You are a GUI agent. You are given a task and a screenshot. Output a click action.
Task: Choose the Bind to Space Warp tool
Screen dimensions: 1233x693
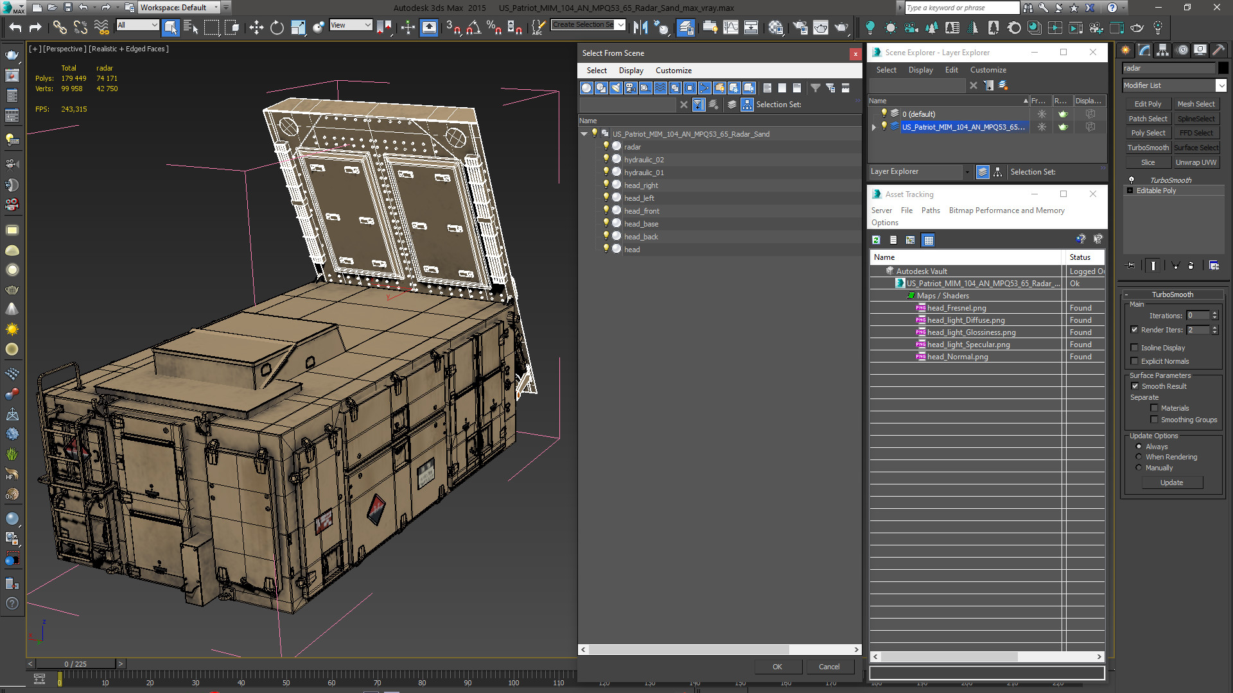(x=101, y=28)
